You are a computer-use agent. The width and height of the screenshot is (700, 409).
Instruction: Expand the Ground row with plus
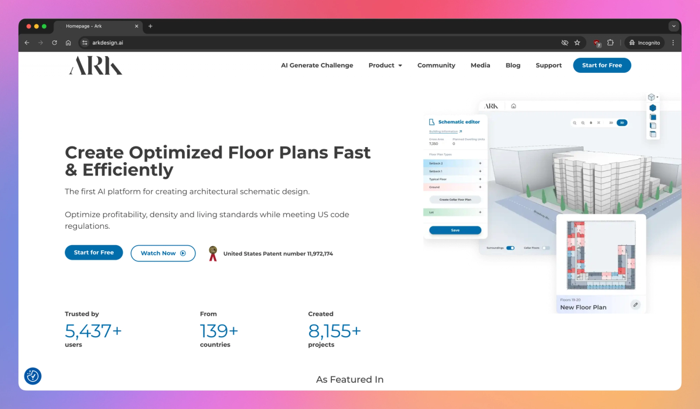click(x=480, y=187)
